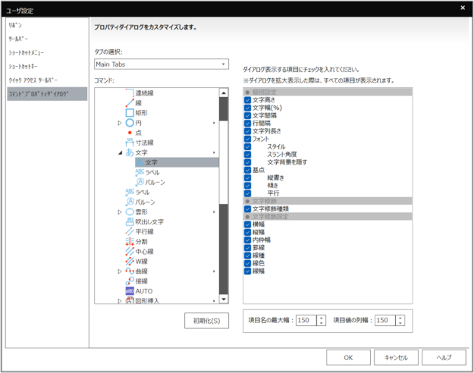Click the command list vertical scrollbar
This screenshot has width=474, height=373.
pyautogui.click(x=224, y=197)
